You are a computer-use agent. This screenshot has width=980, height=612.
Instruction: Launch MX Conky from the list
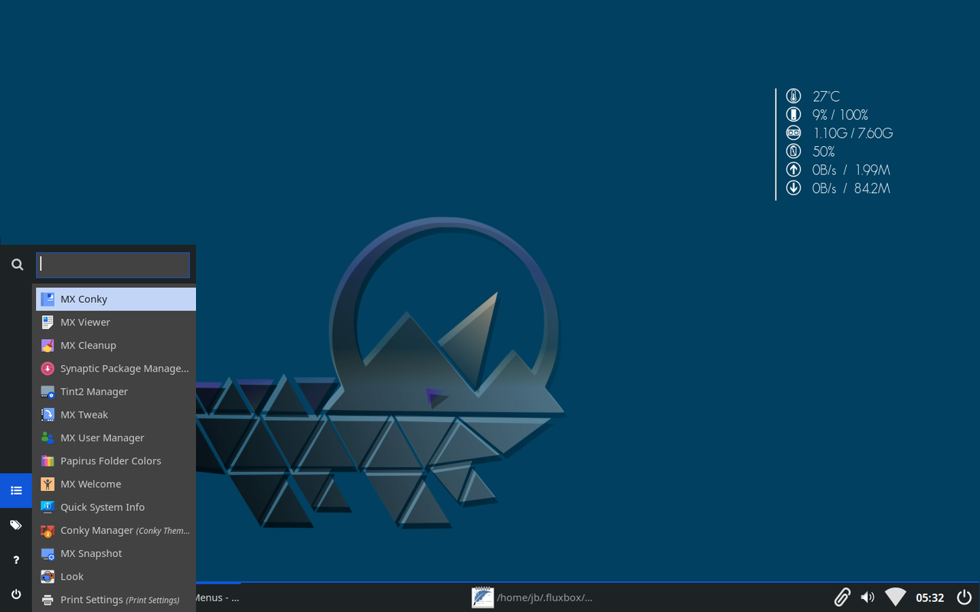coord(116,299)
